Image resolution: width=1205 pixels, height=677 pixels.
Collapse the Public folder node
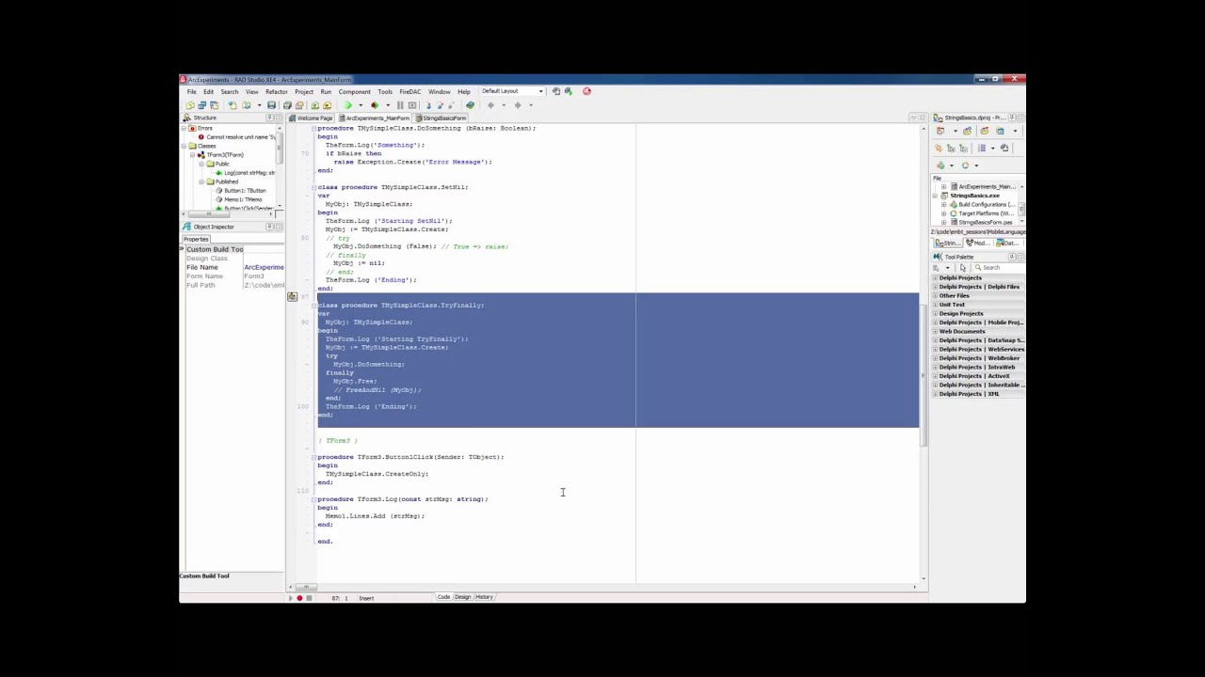pos(201,165)
